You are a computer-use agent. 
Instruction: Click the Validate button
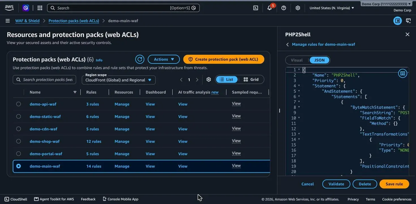(x=336, y=184)
